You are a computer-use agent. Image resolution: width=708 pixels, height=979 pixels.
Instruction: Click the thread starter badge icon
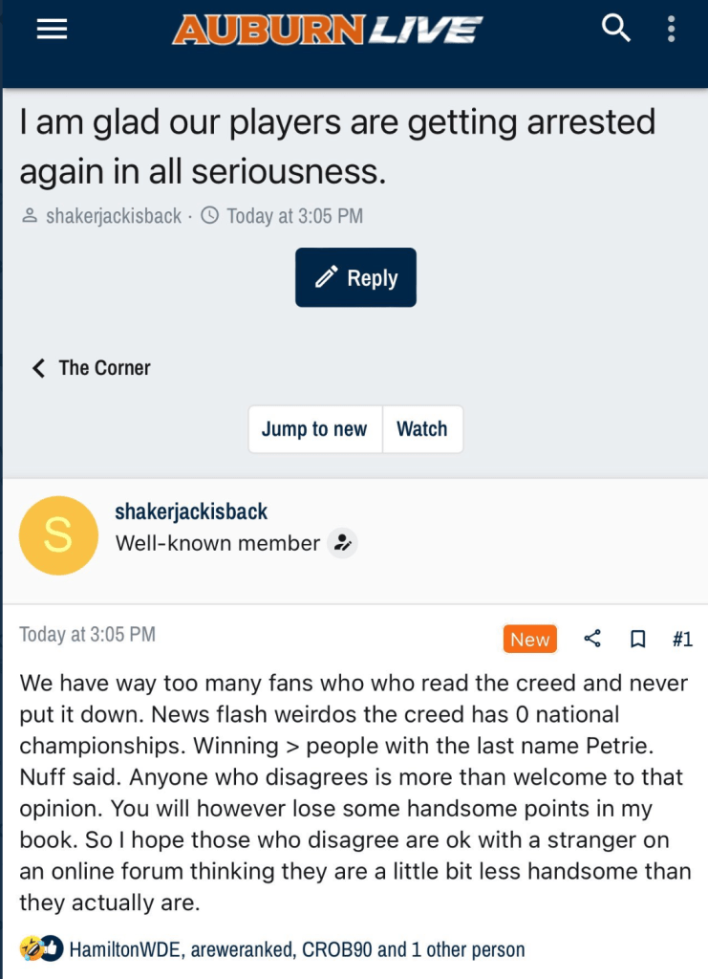(x=342, y=543)
